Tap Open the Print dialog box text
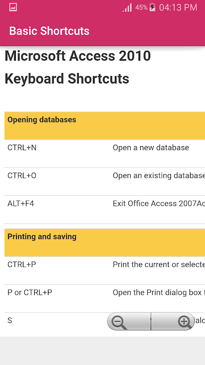 pos(159,292)
